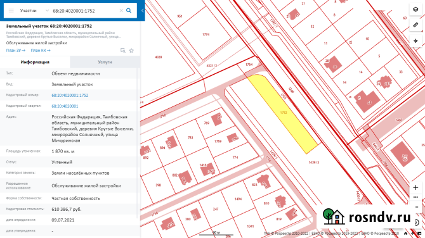Clear the cadastral number search field
425x238 pixels.
[121, 11]
